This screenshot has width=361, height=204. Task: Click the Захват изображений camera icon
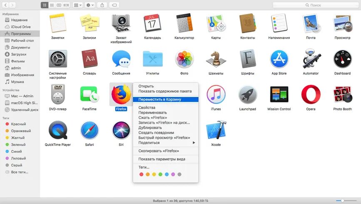pyautogui.click(x=121, y=23)
